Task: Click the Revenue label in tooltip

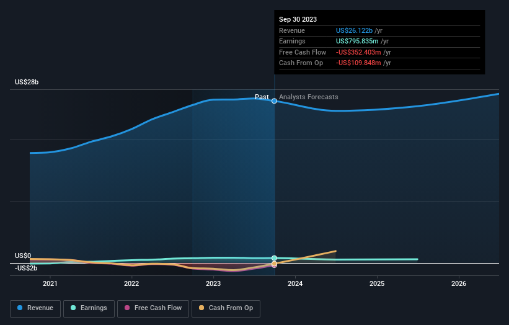Action: pyautogui.click(x=292, y=30)
